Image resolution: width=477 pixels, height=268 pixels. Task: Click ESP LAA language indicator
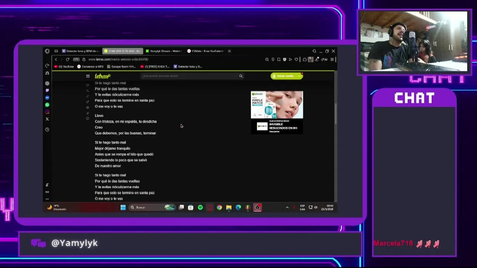click(302, 207)
